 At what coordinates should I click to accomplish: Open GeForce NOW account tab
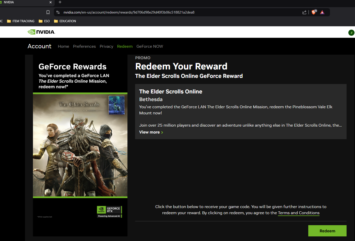point(150,46)
